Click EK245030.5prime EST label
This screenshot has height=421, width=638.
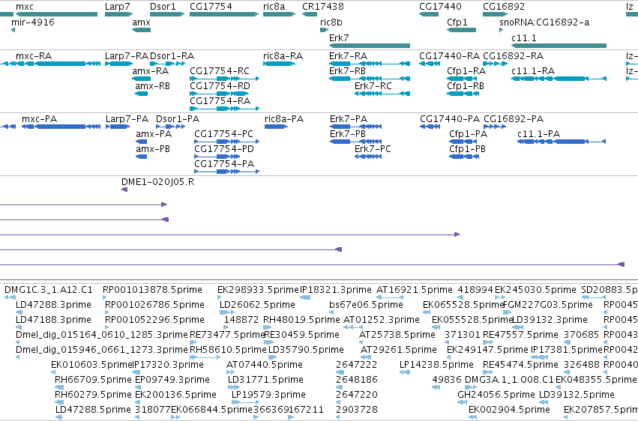[535, 290]
